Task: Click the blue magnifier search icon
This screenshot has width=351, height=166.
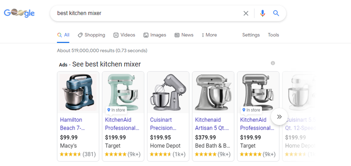Action: (276, 13)
